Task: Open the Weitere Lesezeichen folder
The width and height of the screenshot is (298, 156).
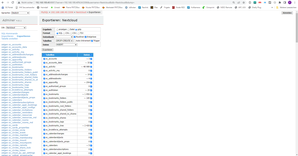Action: [x=286, y=7]
